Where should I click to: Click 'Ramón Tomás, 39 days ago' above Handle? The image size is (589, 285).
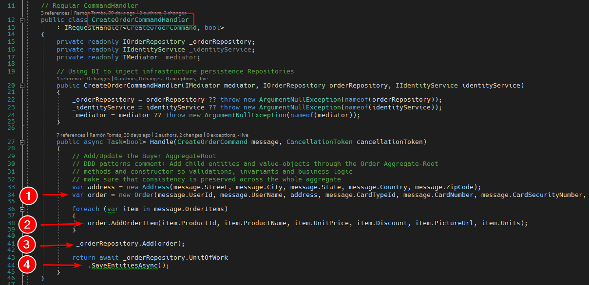click(119, 135)
